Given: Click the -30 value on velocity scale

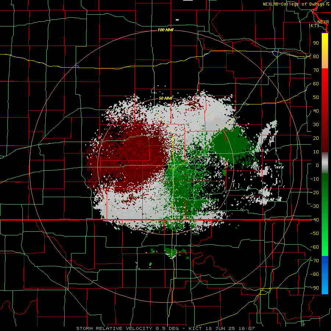Looking at the screenshot, I should point(314,206).
